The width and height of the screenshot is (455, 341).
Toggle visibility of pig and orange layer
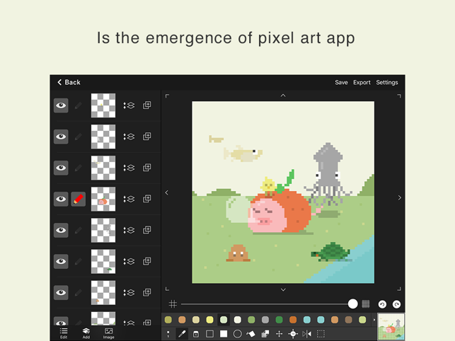[x=61, y=199]
